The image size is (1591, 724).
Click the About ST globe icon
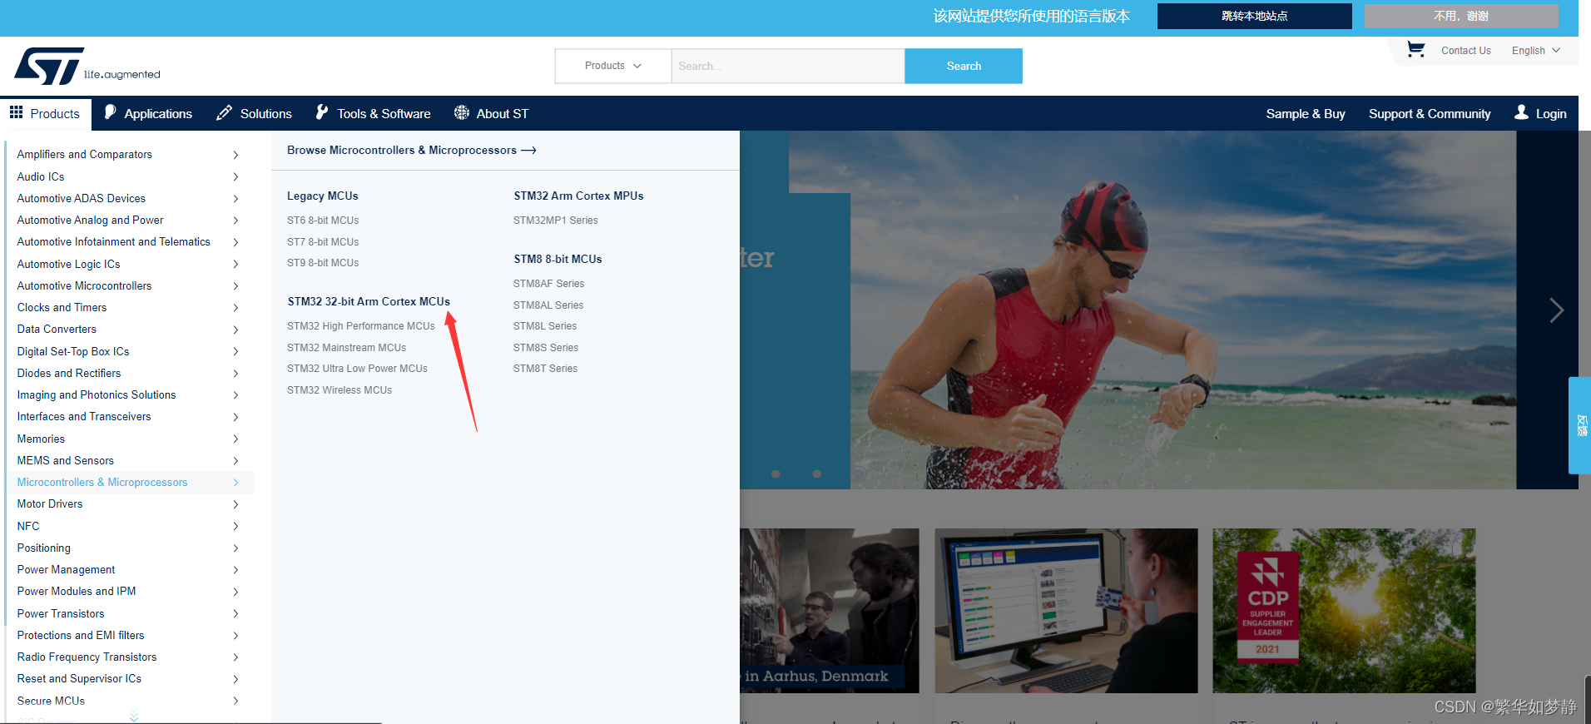[x=462, y=112]
